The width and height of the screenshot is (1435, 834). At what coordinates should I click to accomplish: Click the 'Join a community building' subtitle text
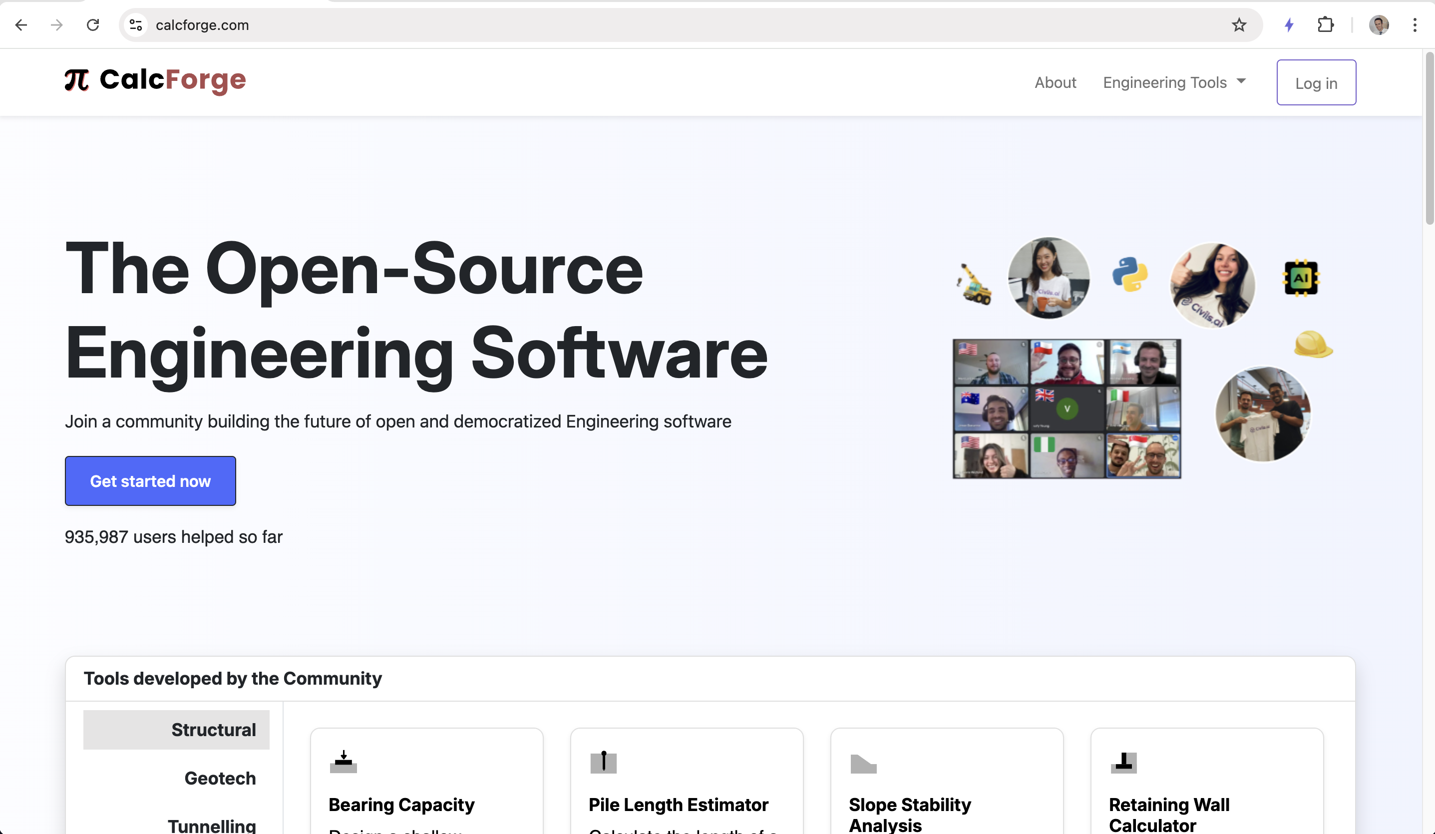398,421
